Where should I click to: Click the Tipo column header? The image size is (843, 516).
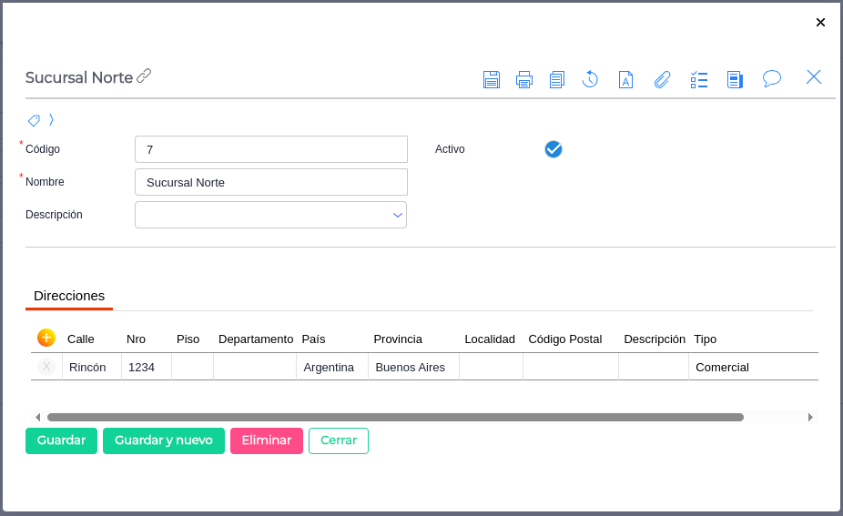[x=705, y=339]
